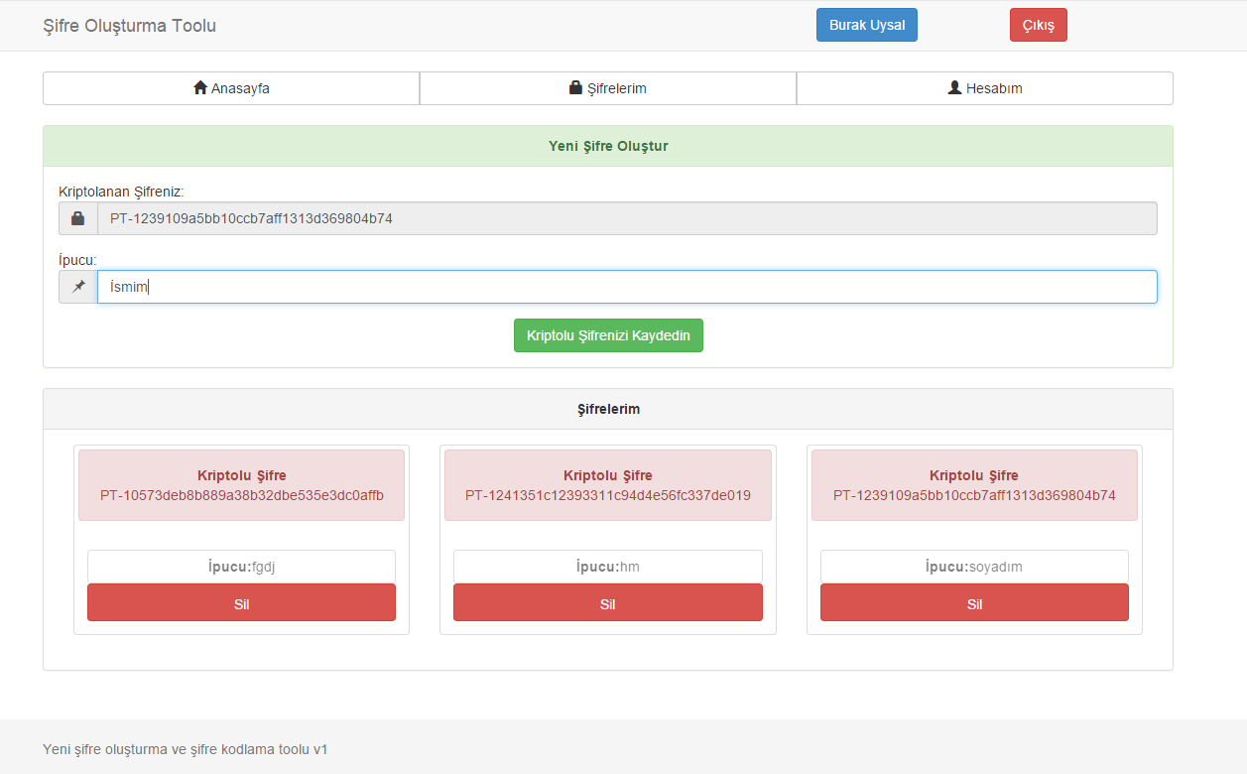Viewport: 1247px width, 774px height.
Task: Delete the password with hint fgdj
Action: [241, 603]
